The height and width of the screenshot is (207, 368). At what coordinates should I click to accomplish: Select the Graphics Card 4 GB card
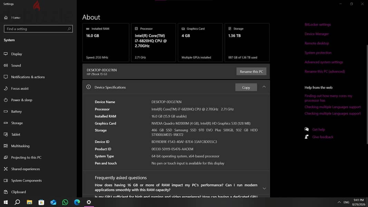(x=200, y=42)
